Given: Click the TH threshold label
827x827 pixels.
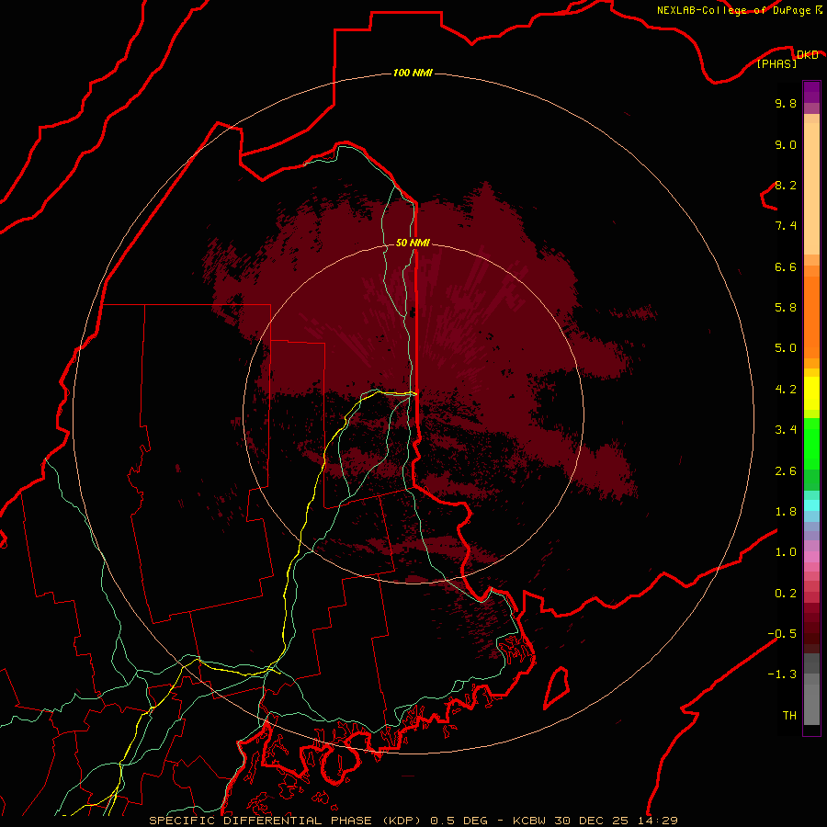Looking at the screenshot, I should point(789,716).
